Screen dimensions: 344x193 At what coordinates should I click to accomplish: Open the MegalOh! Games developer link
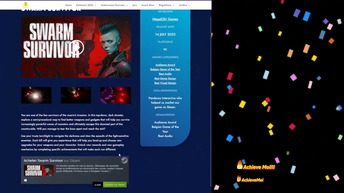point(165,19)
